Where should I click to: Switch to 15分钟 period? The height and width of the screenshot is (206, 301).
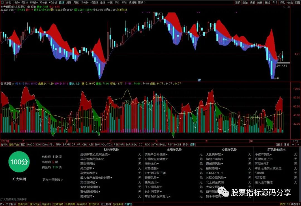[x=34, y=3]
